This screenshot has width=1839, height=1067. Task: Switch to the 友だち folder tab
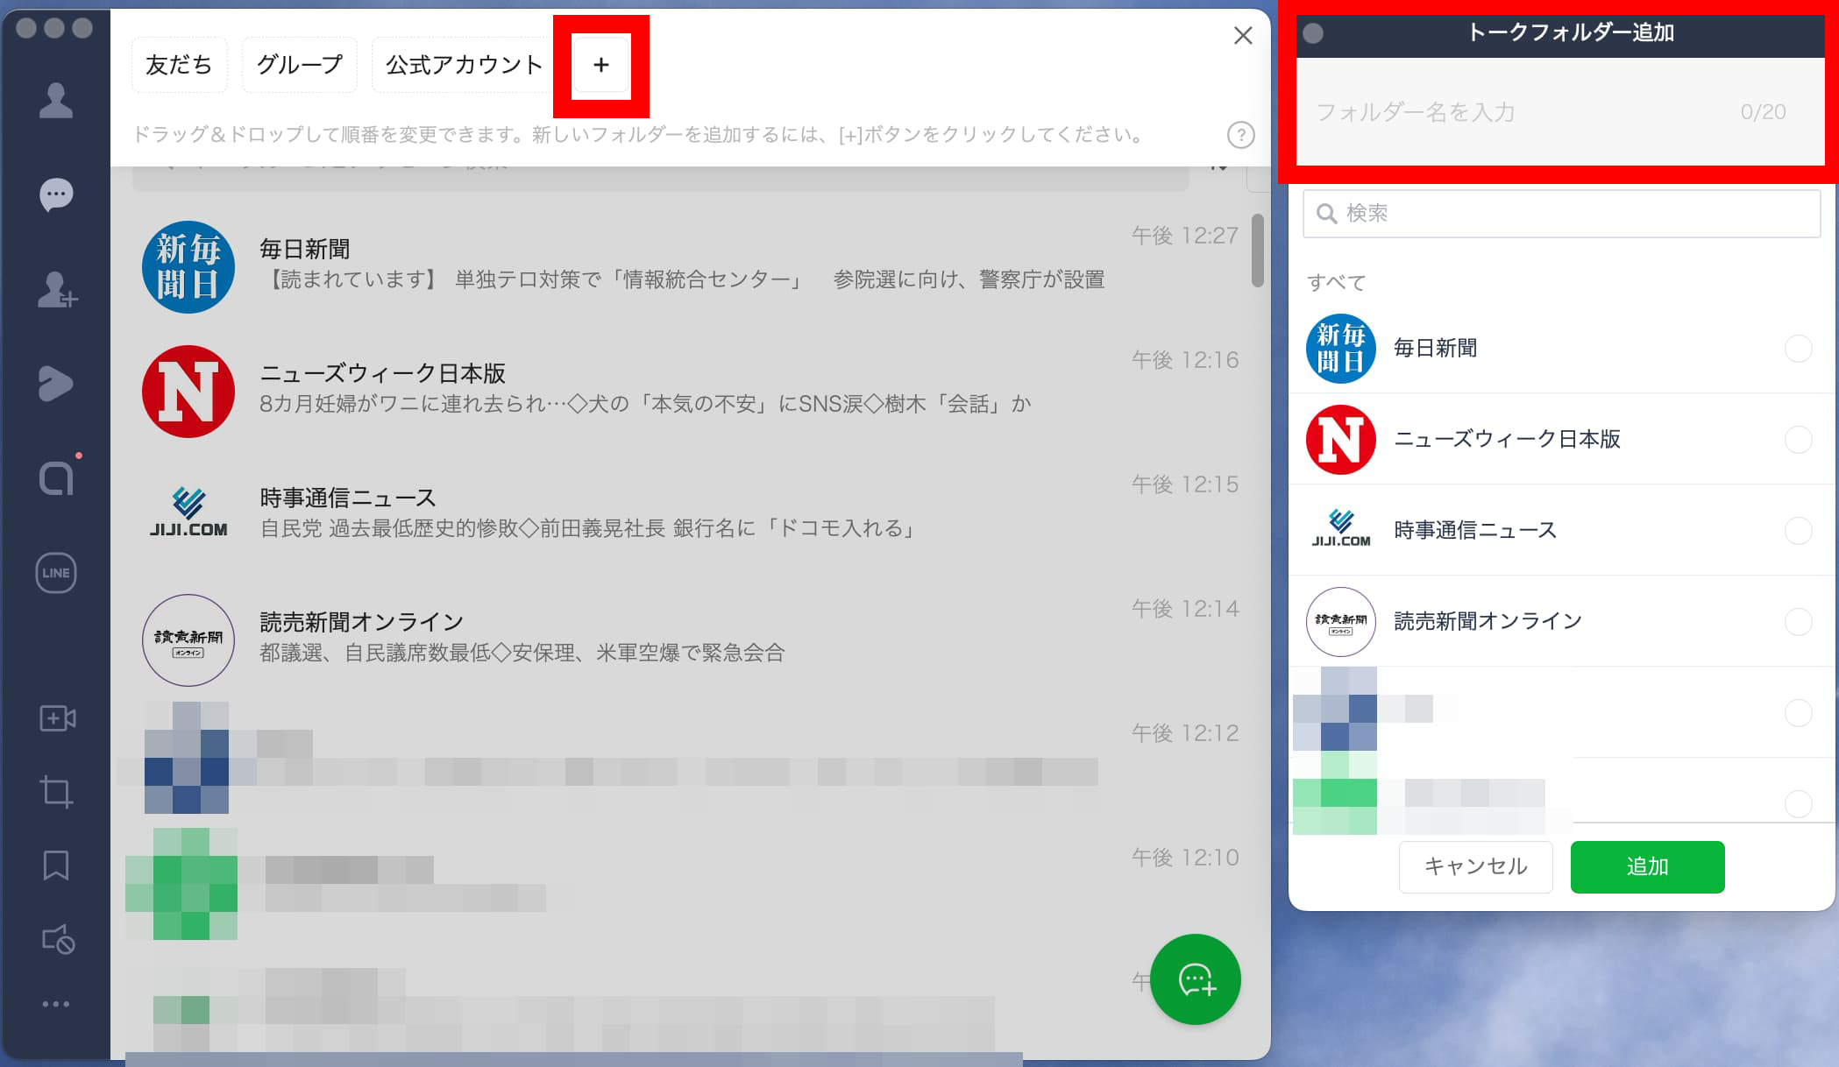click(179, 65)
